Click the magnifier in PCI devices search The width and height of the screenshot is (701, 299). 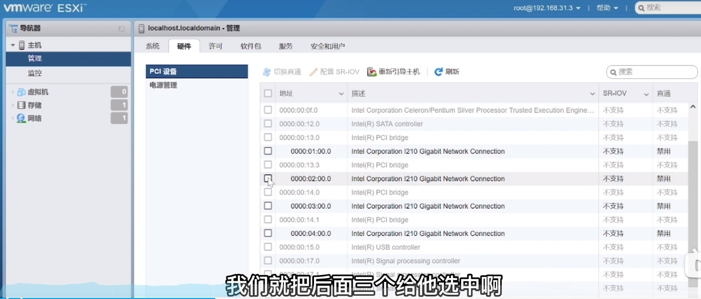pos(613,72)
